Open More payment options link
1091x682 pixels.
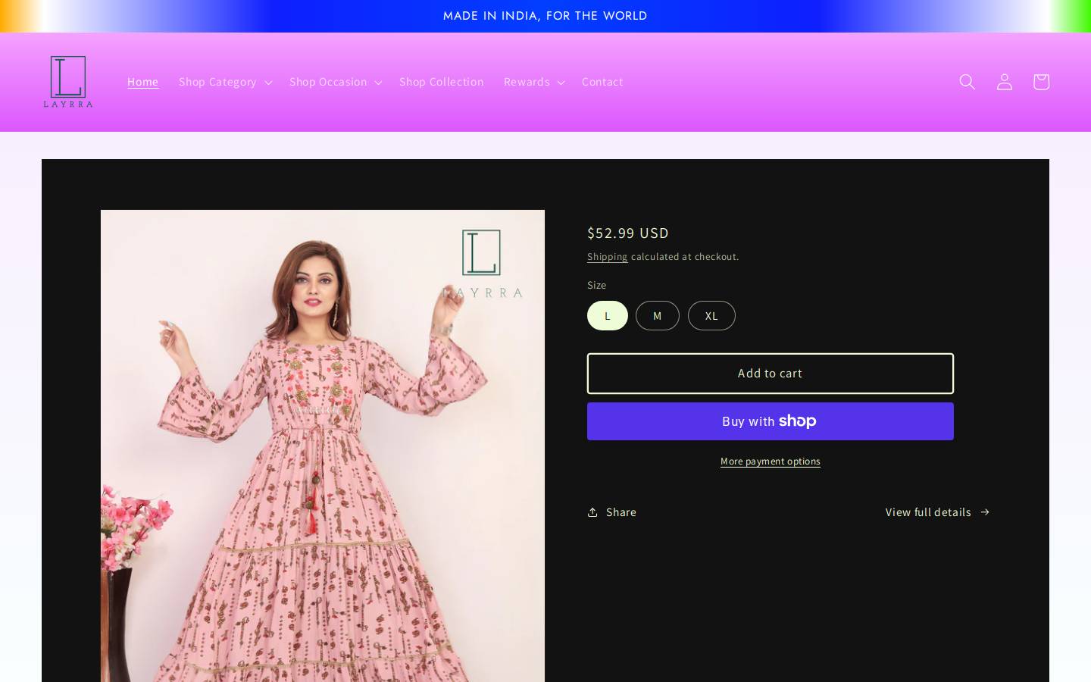(x=771, y=461)
